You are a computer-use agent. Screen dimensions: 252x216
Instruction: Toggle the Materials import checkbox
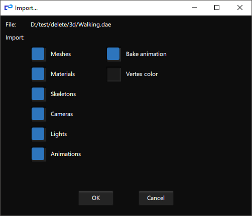38,74
